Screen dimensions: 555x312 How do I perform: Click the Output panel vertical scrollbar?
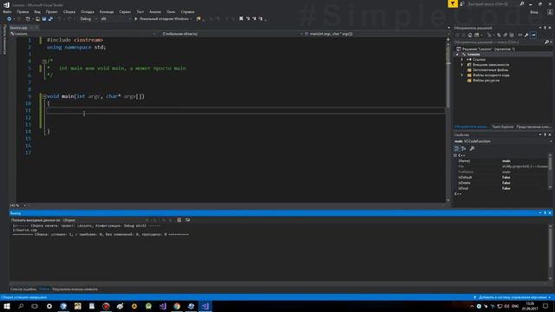coord(550,251)
